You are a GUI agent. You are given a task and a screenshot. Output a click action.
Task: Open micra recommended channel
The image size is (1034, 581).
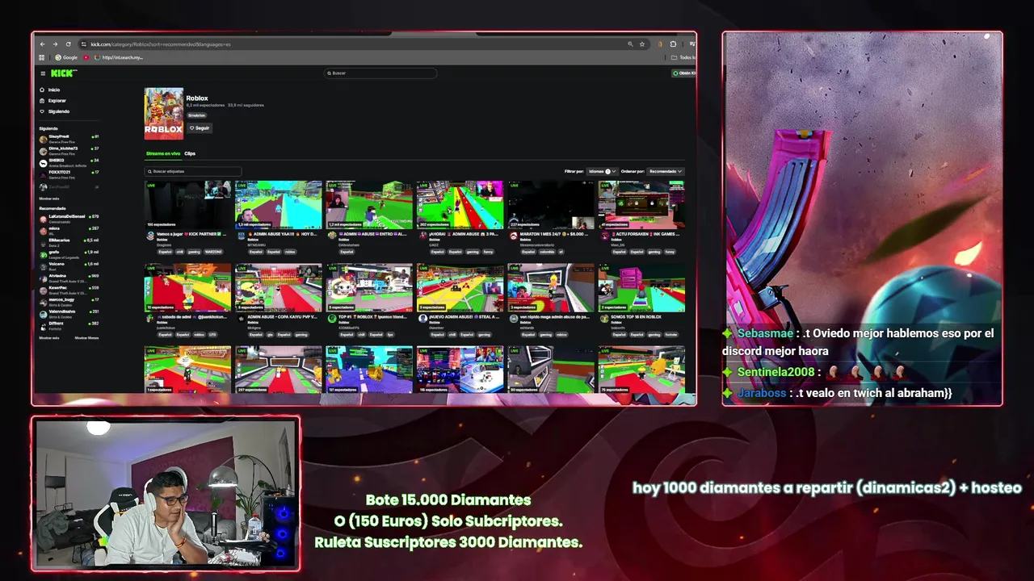[69, 230]
